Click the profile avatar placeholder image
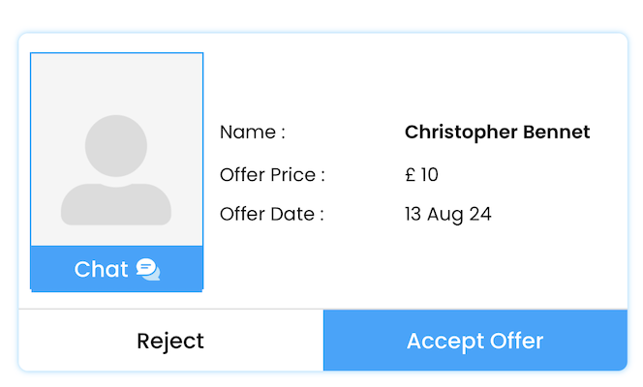The height and width of the screenshot is (387, 643). coord(116,150)
